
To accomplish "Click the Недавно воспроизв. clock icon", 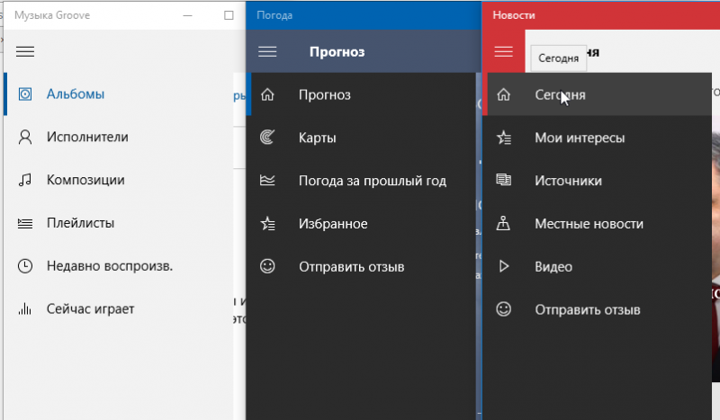I will coord(25,266).
